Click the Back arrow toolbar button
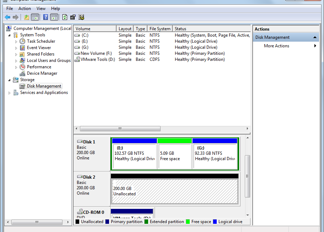The height and width of the screenshot is (232, 324). tap(7, 17)
